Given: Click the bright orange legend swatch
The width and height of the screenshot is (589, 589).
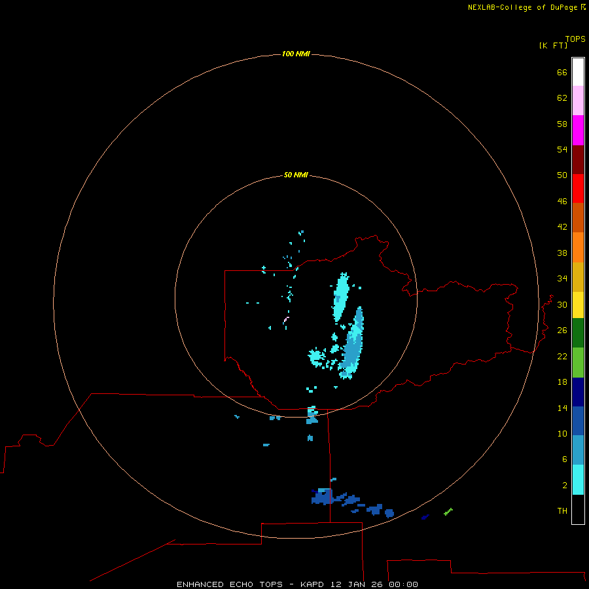Looking at the screenshot, I should (578, 247).
